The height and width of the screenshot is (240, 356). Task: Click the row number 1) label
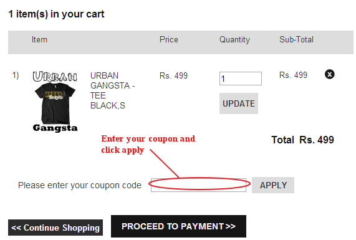click(x=16, y=75)
